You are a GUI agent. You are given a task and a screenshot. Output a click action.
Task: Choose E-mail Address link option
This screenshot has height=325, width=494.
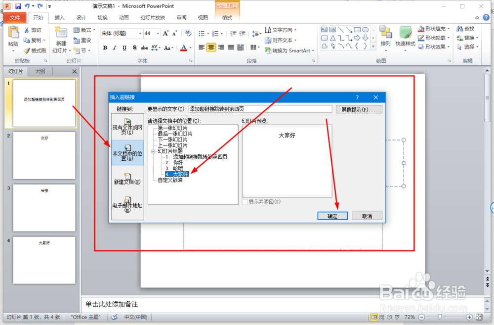click(127, 204)
